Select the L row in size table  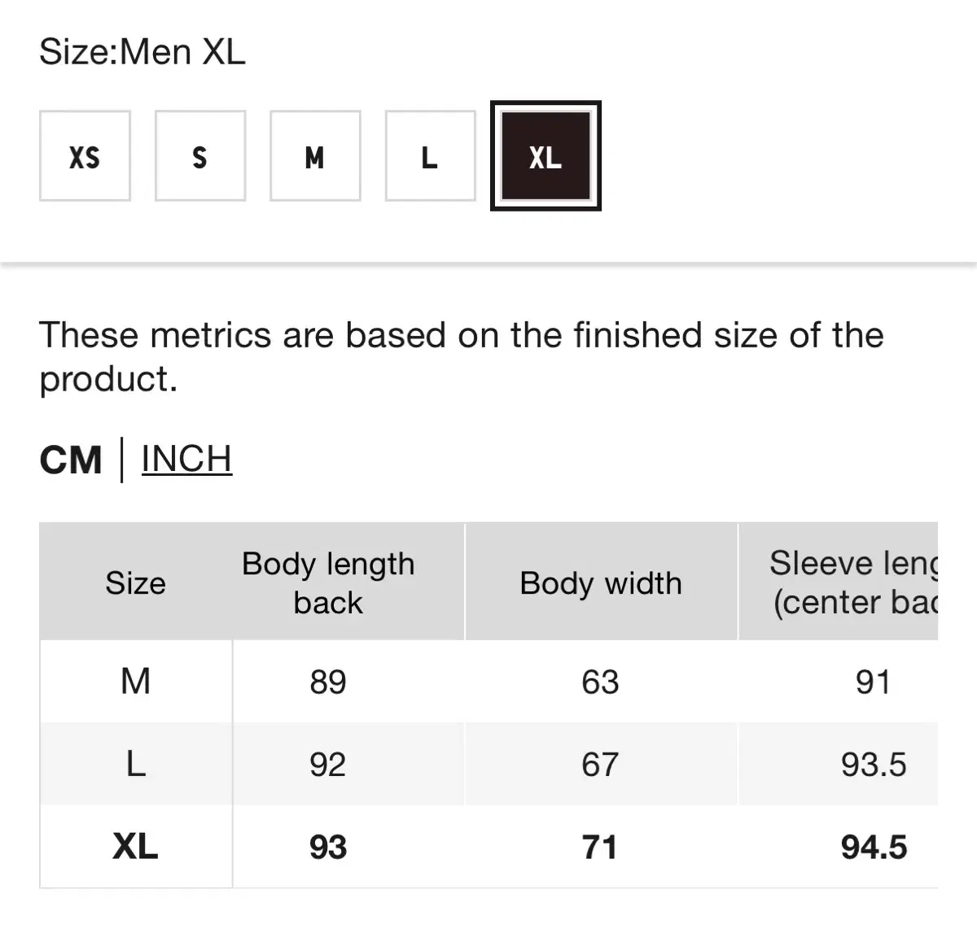point(488,765)
